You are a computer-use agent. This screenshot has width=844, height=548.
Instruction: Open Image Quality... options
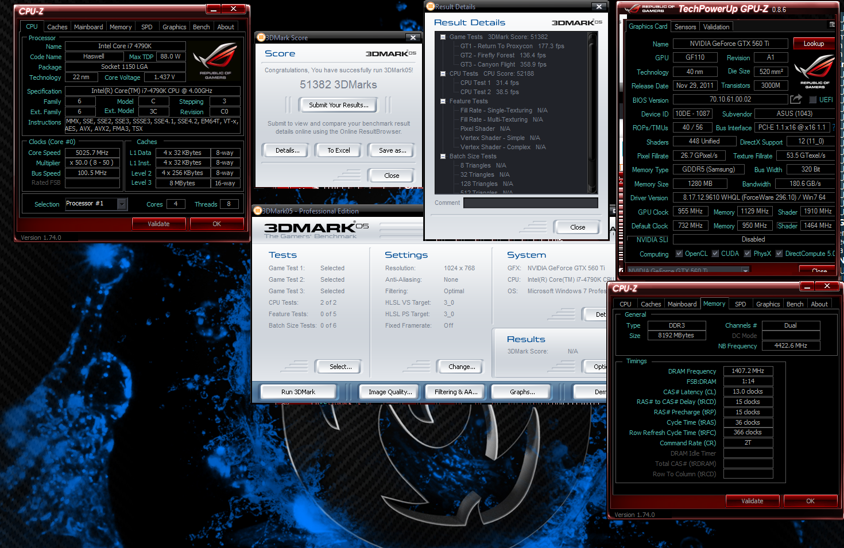coord(390,392)
